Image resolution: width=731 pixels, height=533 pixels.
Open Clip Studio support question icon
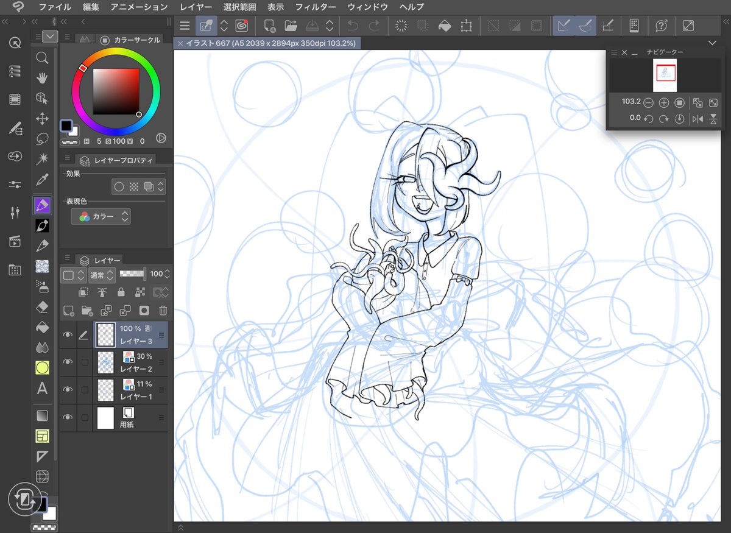pyautogui.click(x=662, y=26)
